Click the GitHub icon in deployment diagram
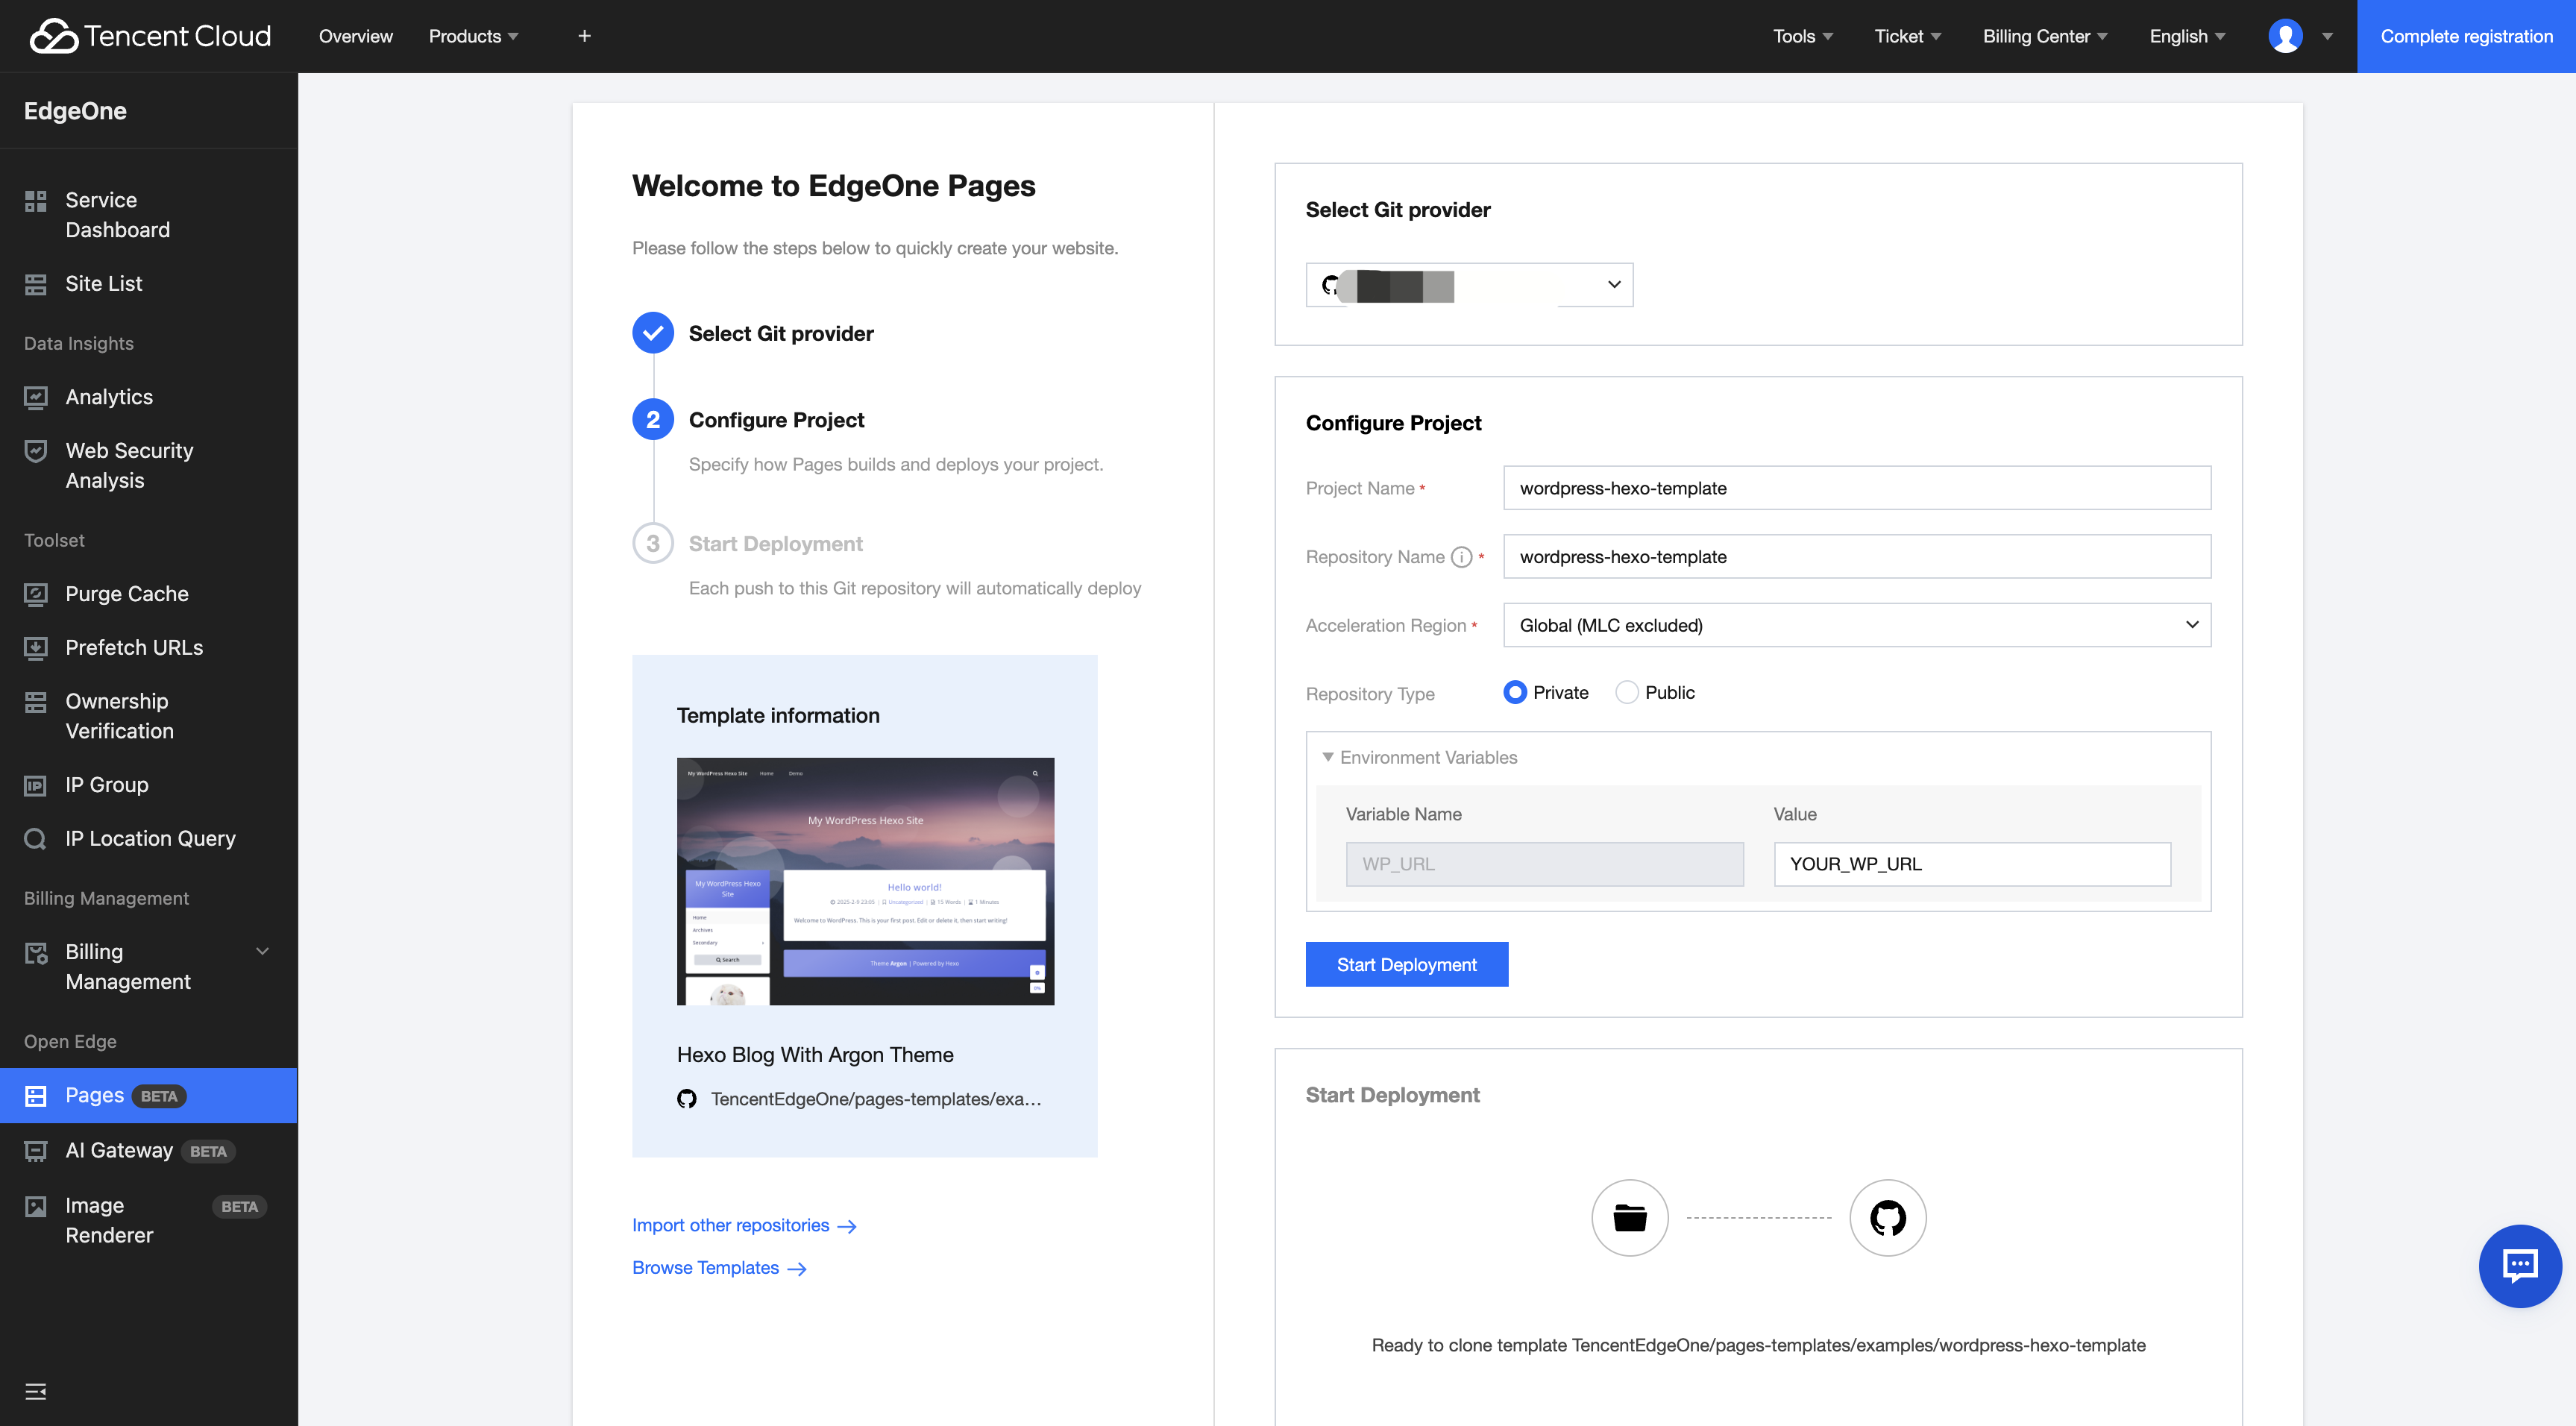 [x=1888, y=1218]
